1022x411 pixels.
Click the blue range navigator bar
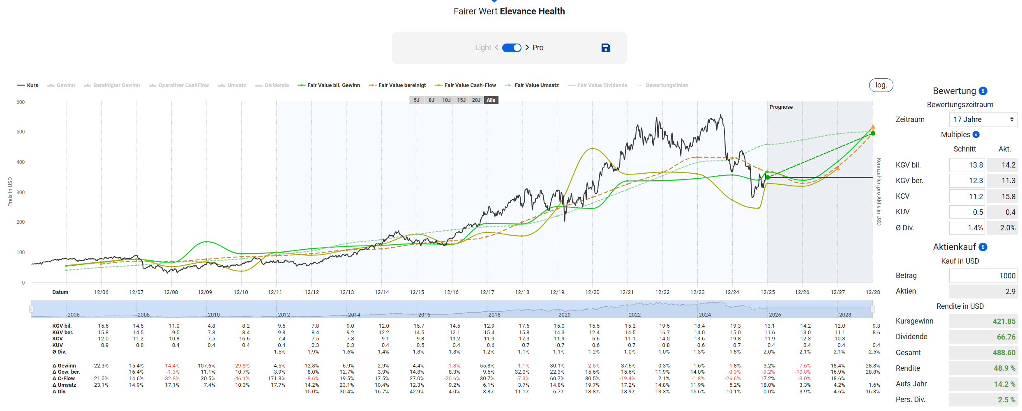[451, 309]
